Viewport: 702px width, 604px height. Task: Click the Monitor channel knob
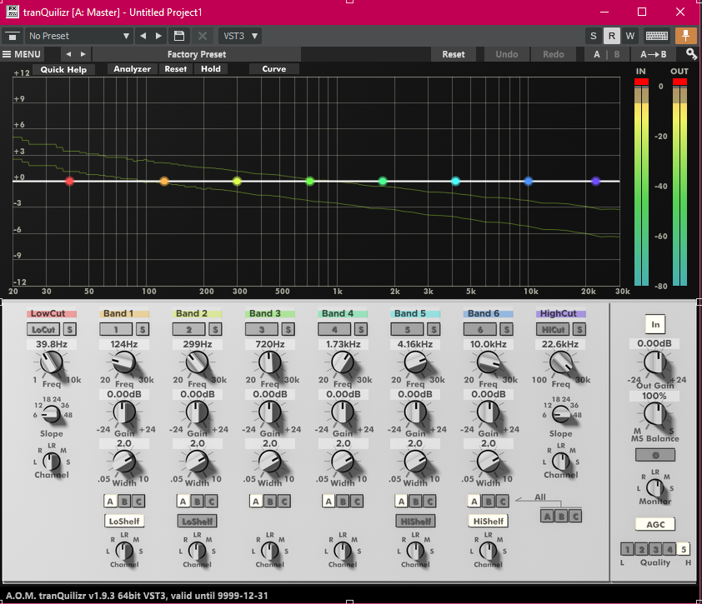tap(655, 487)
